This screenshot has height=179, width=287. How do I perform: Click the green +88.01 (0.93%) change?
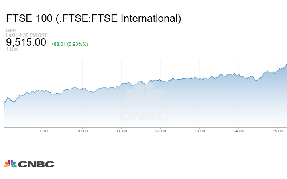click(x=69, y=44)
